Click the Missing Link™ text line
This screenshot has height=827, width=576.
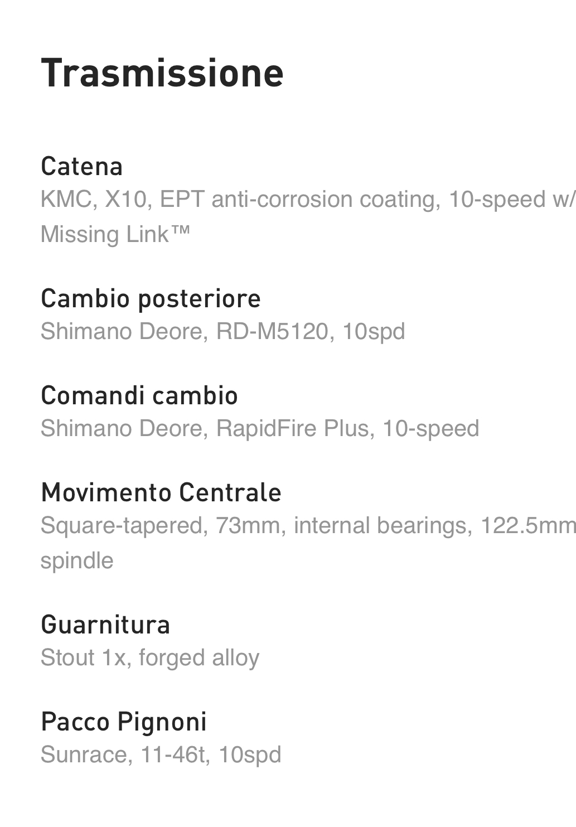tap(115, 234)
